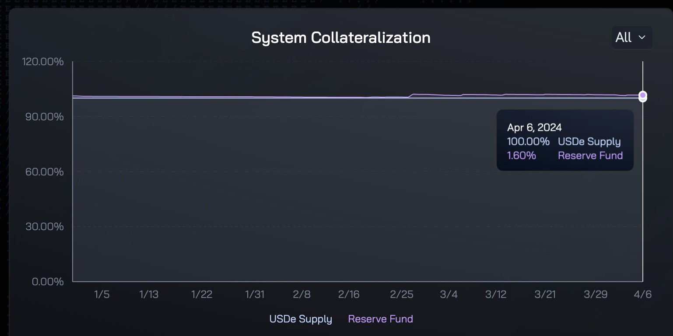673x336 pixels.
Task: Select the Apr 6, 2024 tooltip date
Action: point(534,127)
